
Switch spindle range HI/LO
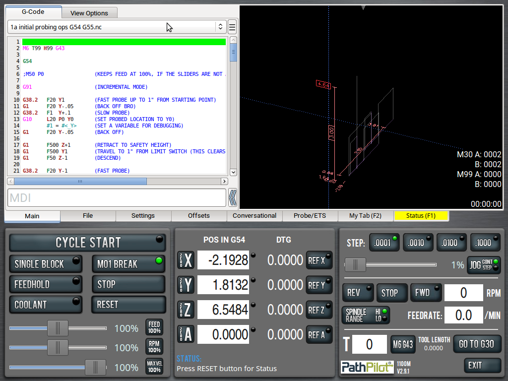[x=366, y=315]
